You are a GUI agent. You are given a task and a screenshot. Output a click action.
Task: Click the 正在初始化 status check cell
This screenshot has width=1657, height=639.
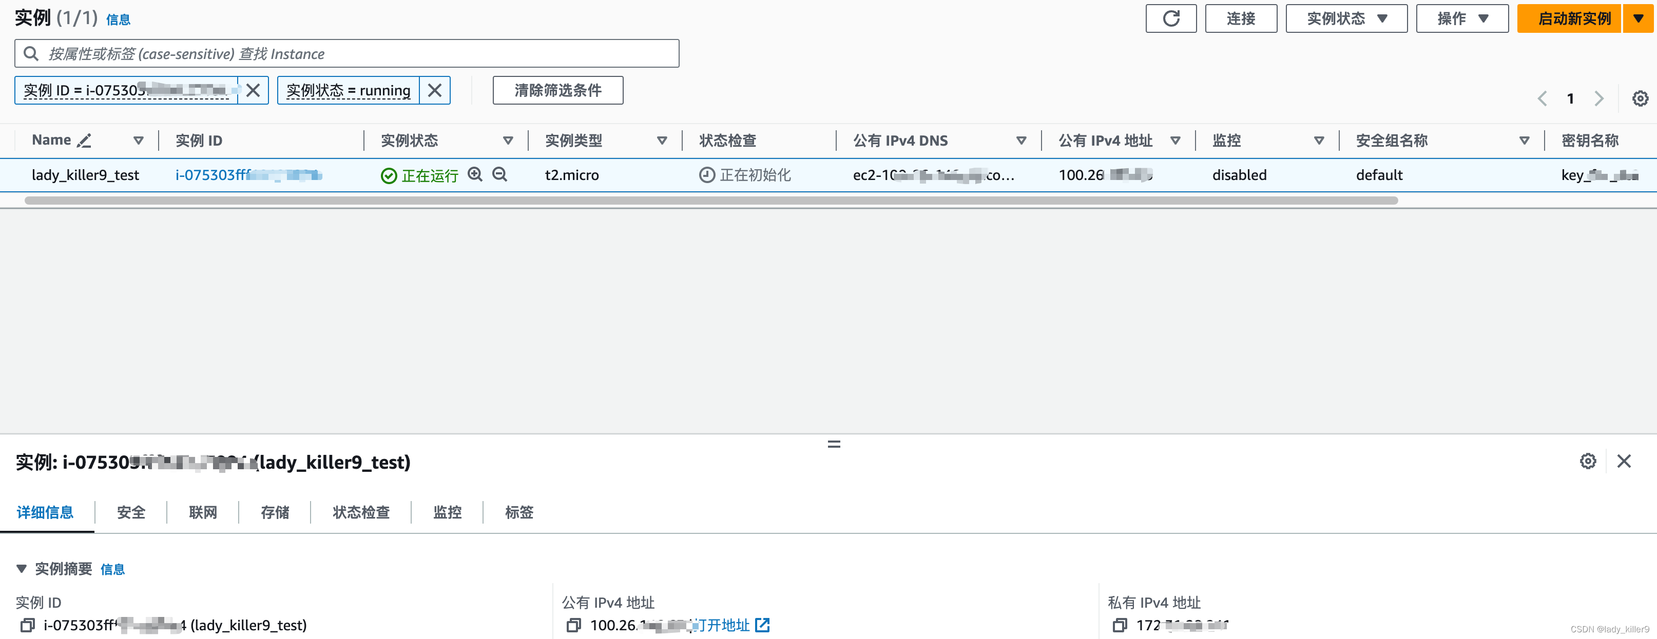pos(745,175)
